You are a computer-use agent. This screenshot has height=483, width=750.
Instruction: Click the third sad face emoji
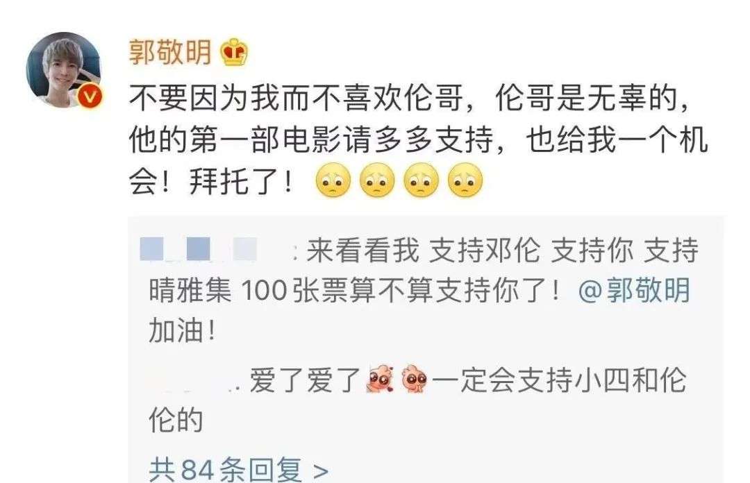422,180
